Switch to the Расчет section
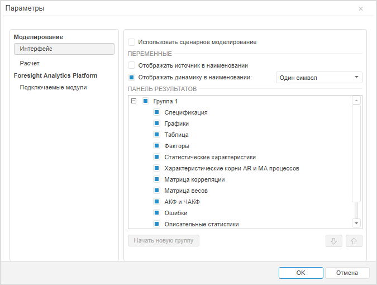The width and height of the screenshot is (377, 285). point(30,63)
